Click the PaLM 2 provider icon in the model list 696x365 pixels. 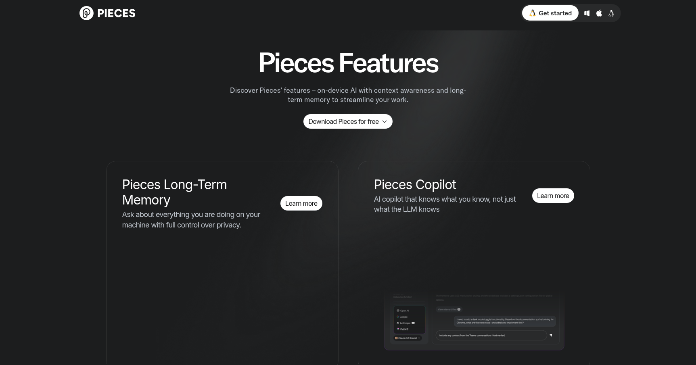(398, 329)
